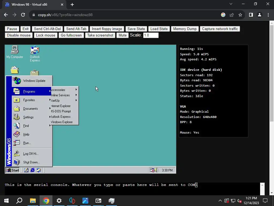Expand Accessories submenu arrow
Image resolution: width=274 pixels, height=206 pixels.
pos(76,90)
